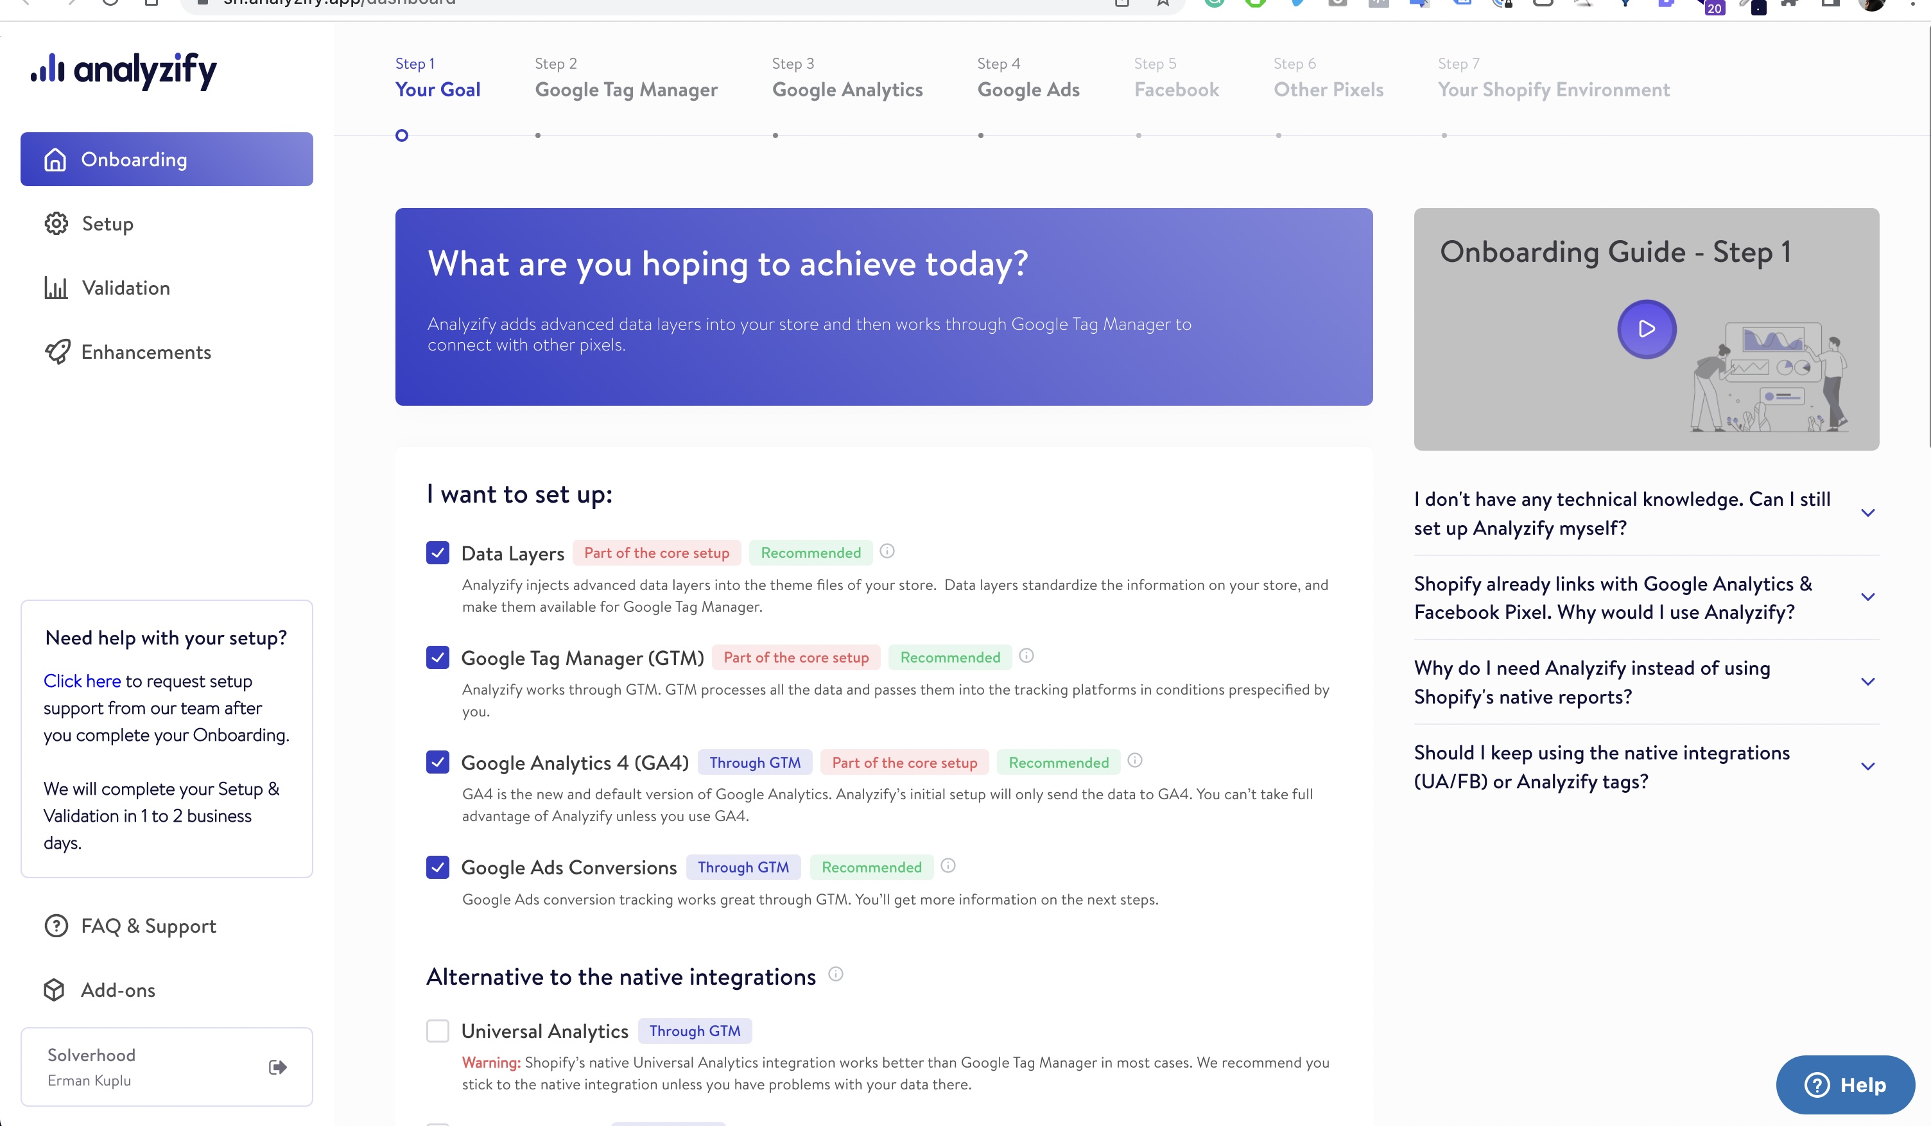Click the Analyzify logo
This screenshot has height=1126, width=1931.
[123, 71]
